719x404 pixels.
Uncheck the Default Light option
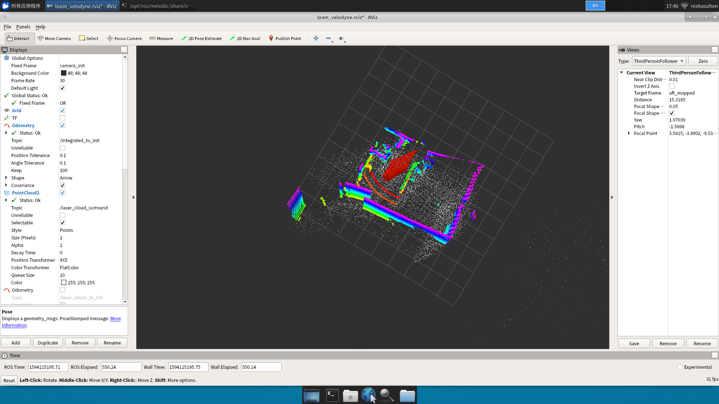[62, 88]
